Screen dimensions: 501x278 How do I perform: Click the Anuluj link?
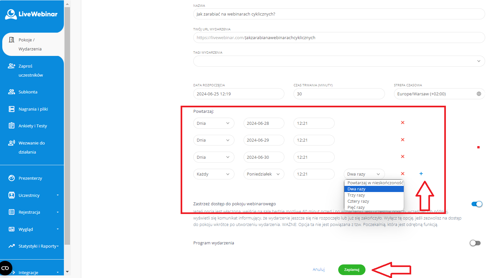(x=318, y=270)
